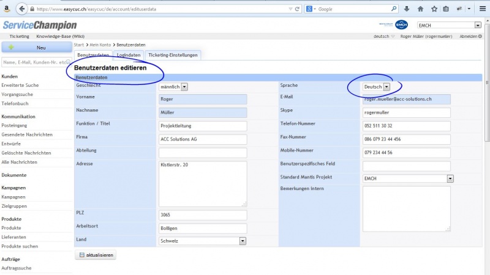Open the URL history dropdown arrow
Screen dimensions: 490x275
pyautogui.click(x=290, y=9)
